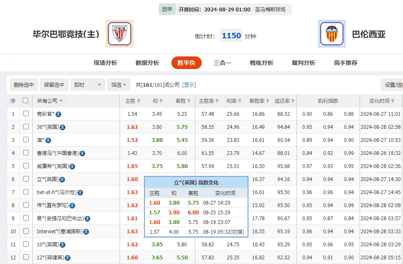Click 设置/选 in the top right corner
403x264 pixels.
point(392,84)
